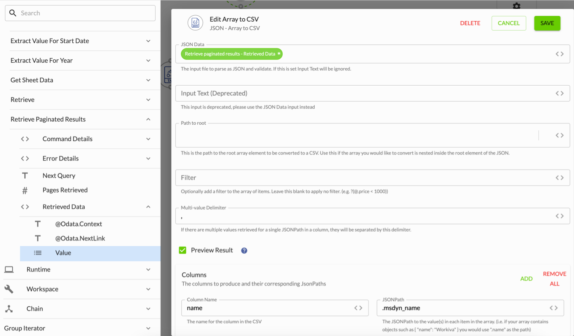Click the Filter input field
The width and height of the screenshot is (574, 336).
(x=372, y=178)
